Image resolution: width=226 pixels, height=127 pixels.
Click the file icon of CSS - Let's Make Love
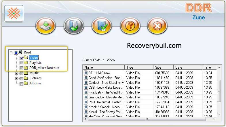[86, 88]
